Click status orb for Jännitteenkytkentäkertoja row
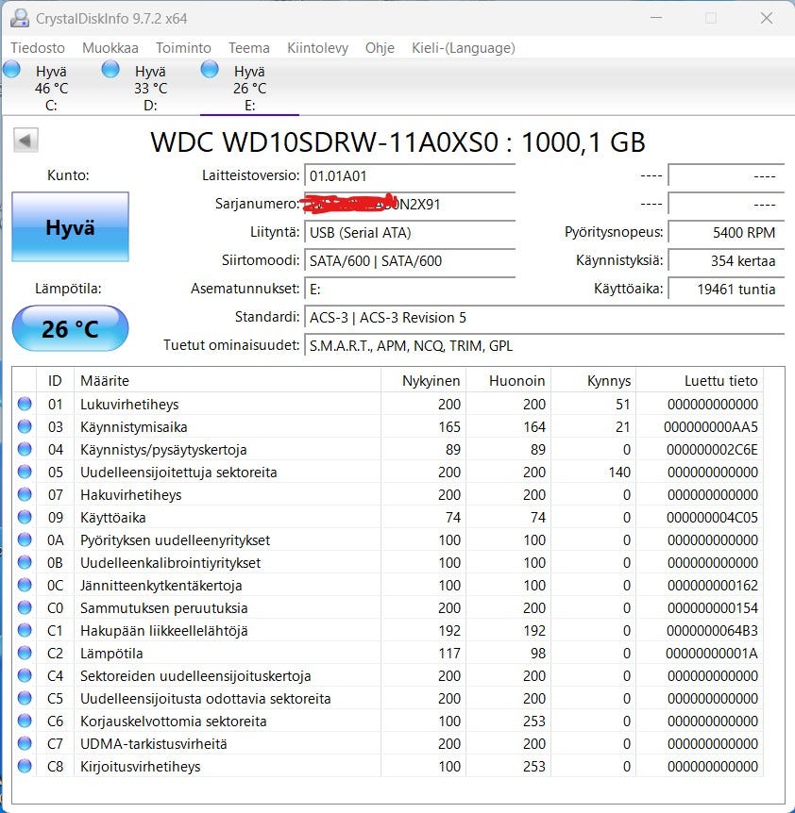The height and width of the screenshot is (813, 795). pyautogui.click(x=25, y=585)
